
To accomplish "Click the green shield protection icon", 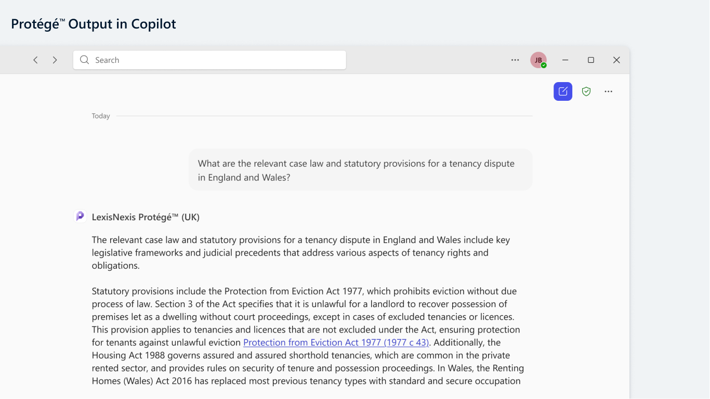I will pos(586,91).
